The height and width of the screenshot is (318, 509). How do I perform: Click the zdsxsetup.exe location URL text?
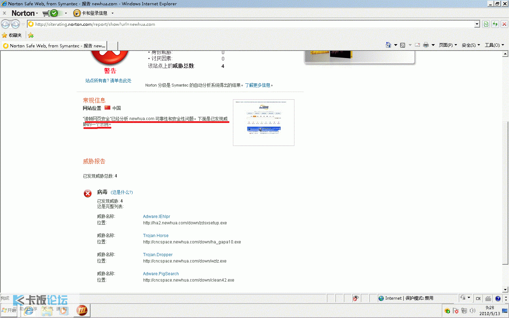point(185,223)
